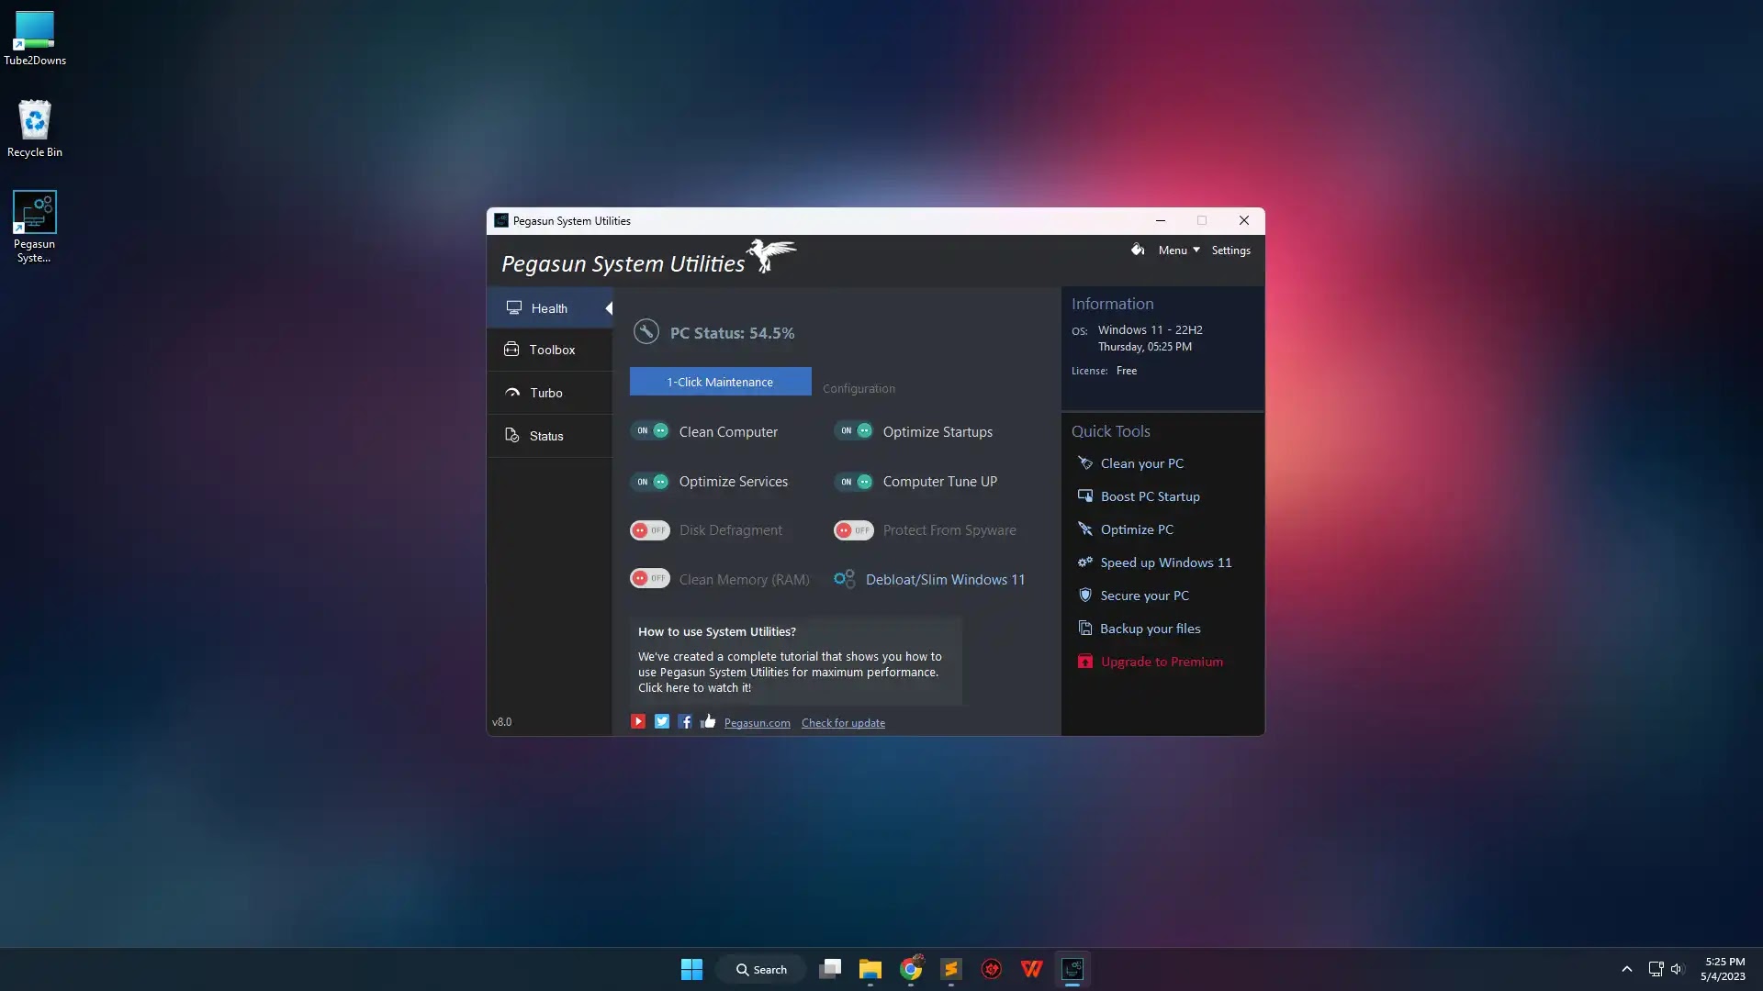This screenshot has height=991, width=1763.
Task: Click the PC Status: 54.5% text
Action: [732, 333]
